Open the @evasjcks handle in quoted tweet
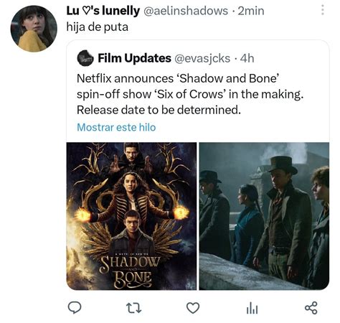This screenshot has width=340, height=323. [202, 59]
